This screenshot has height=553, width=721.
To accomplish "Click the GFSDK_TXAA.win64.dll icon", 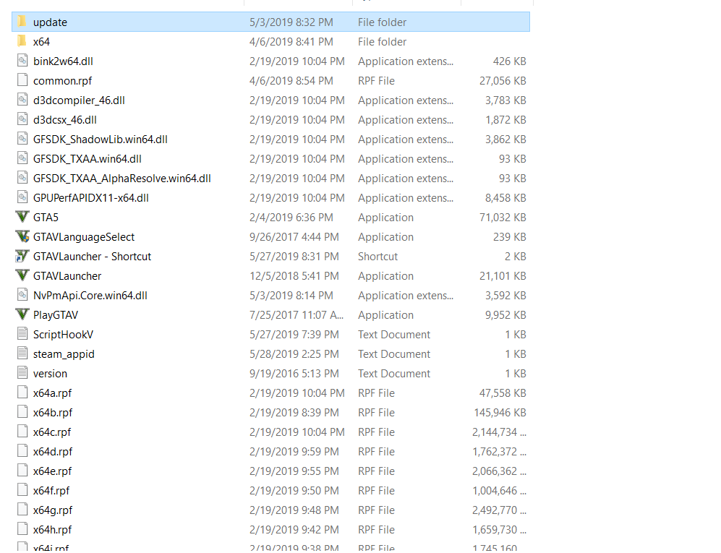I will [x=22, y=158].
